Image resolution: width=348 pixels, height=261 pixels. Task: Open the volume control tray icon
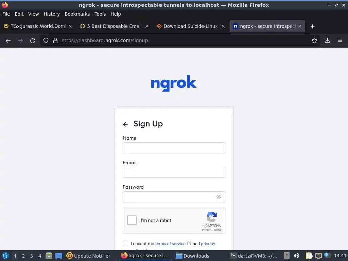click(x=296, y=256)
